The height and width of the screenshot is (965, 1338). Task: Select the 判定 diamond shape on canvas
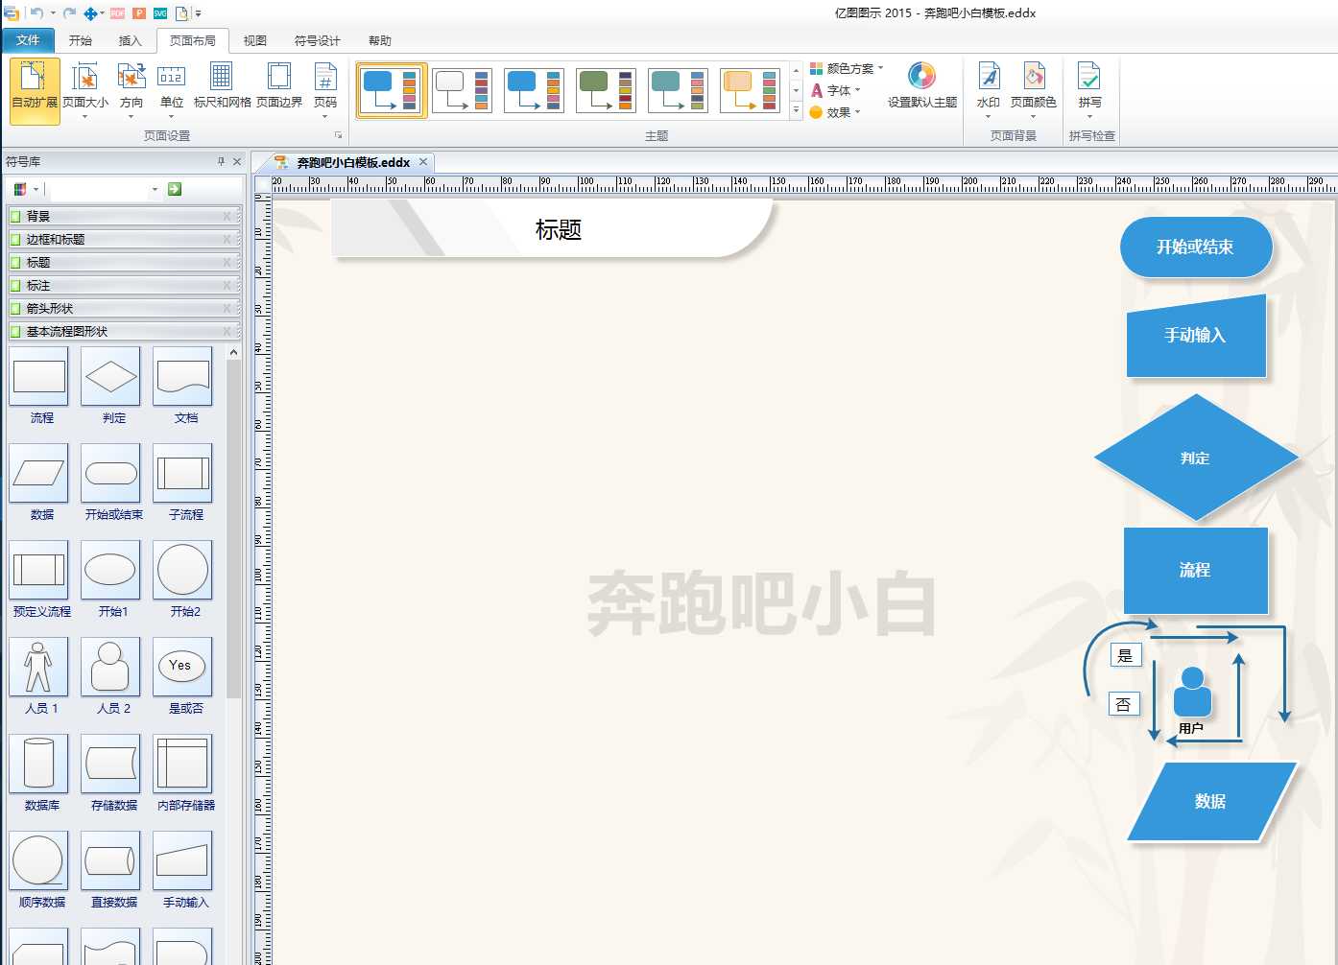(x=1196, y=458)
